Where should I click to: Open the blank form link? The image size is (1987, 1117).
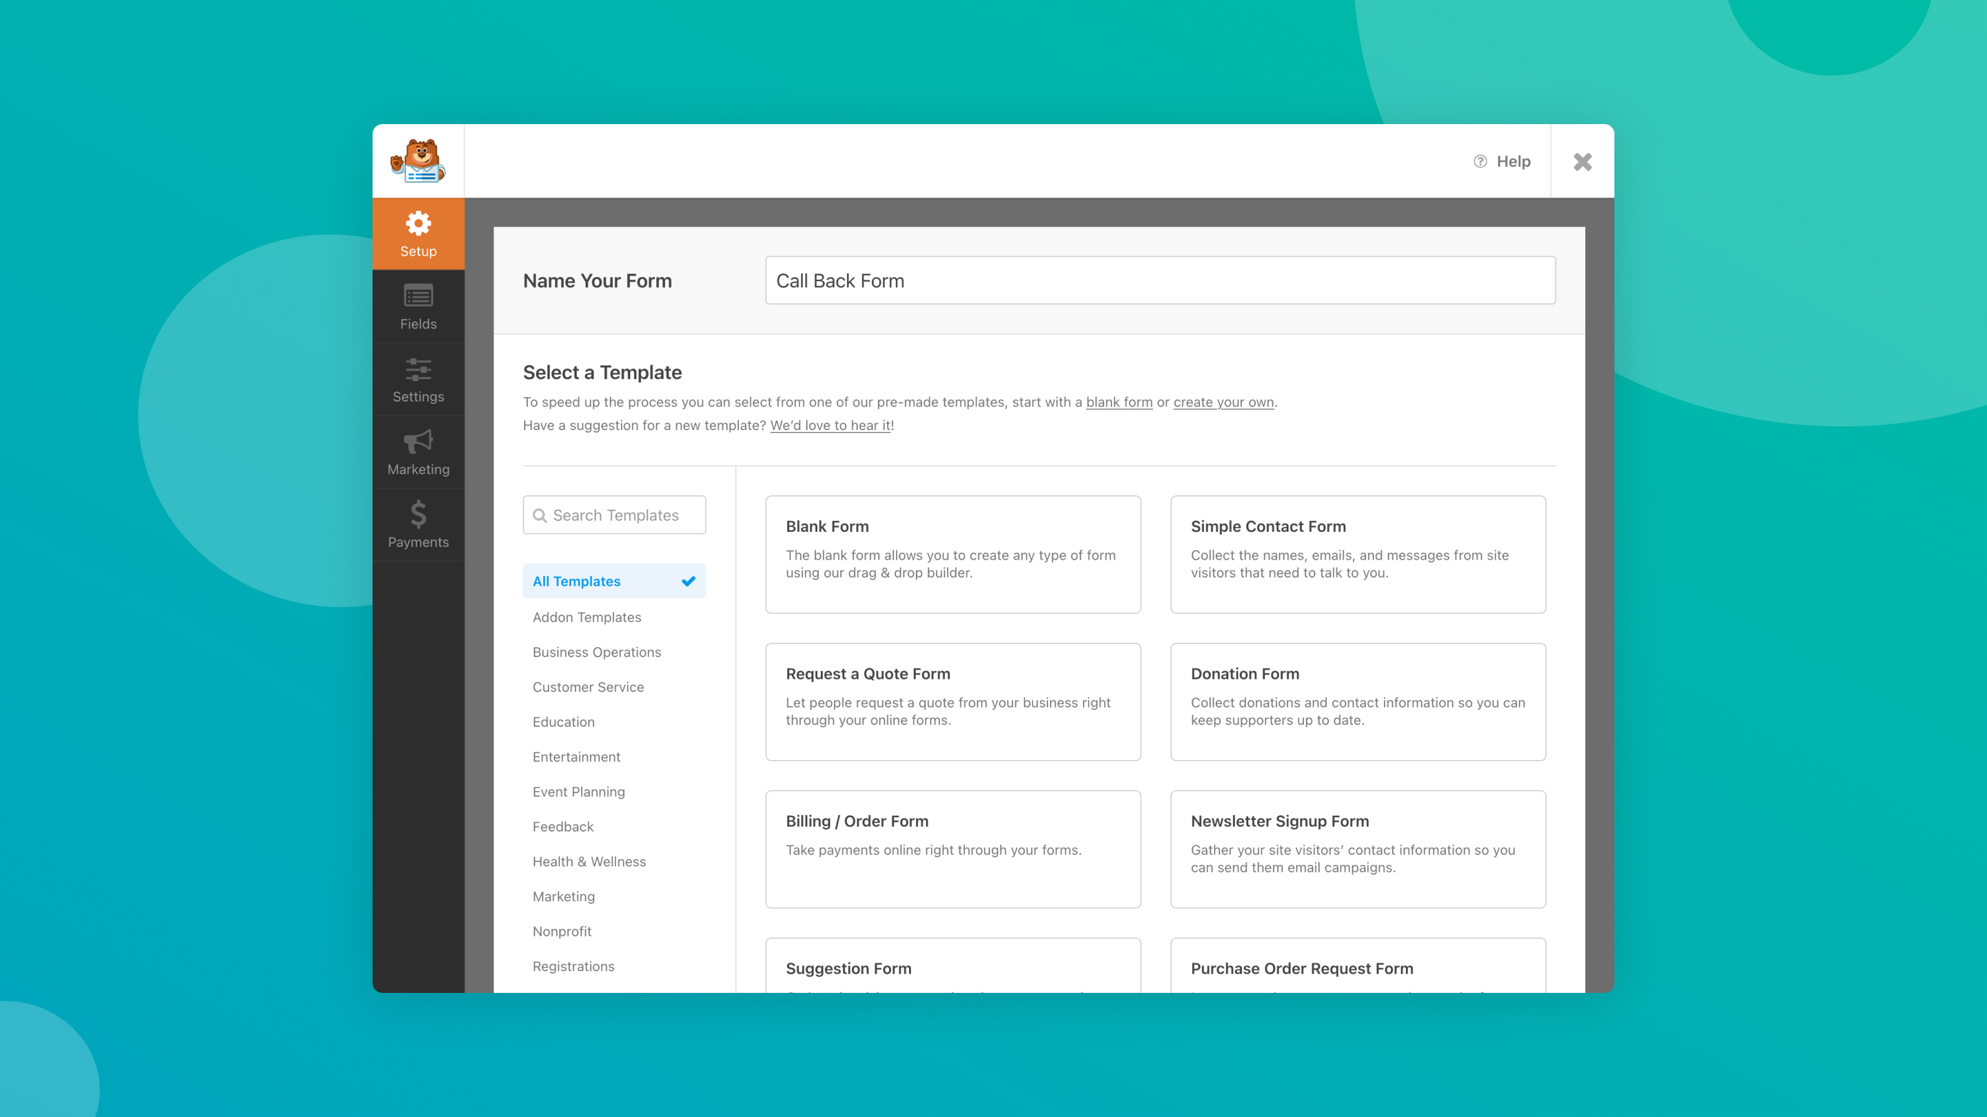[1119, 401]
